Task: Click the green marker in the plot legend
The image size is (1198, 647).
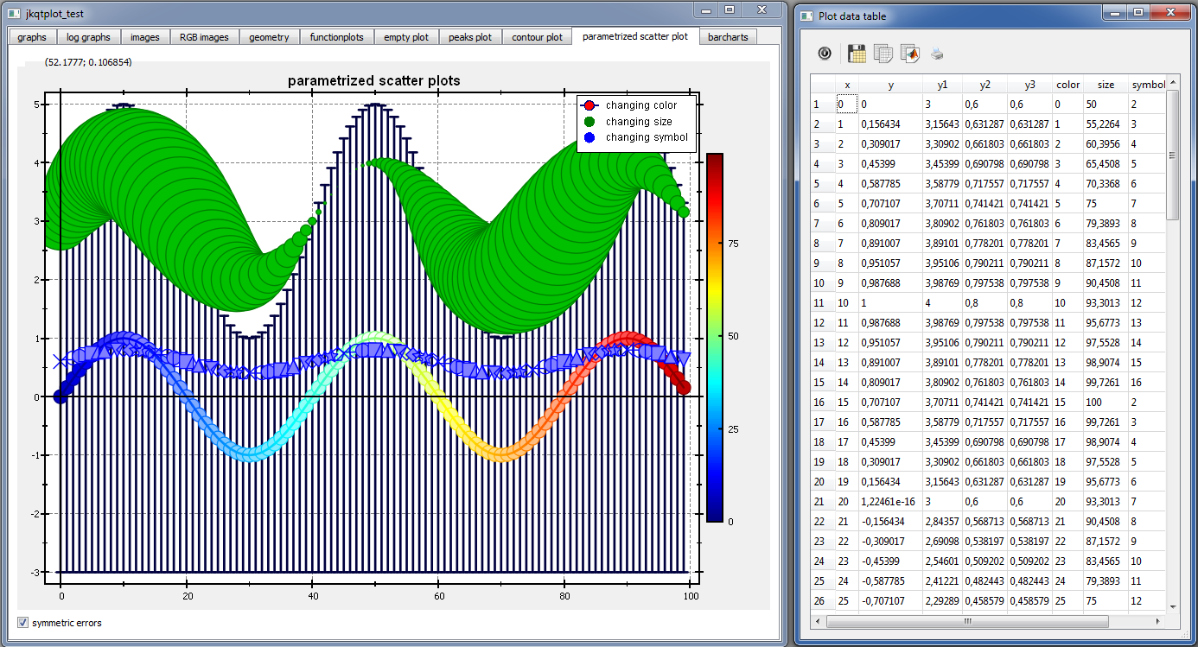Action: click(589, 122)
